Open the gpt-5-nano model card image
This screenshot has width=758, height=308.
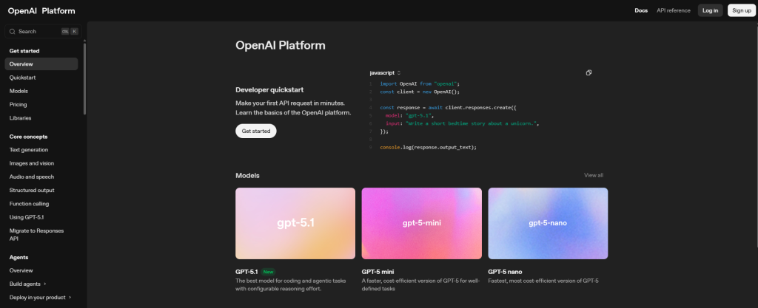[548, 224]
